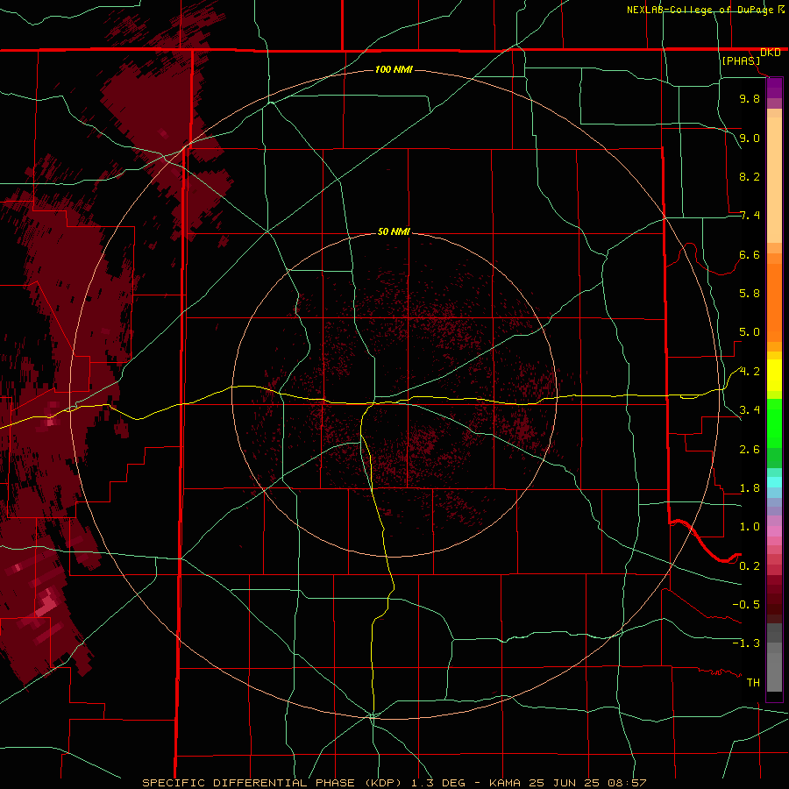Pick the orange color bar segment

click(774, 302)
